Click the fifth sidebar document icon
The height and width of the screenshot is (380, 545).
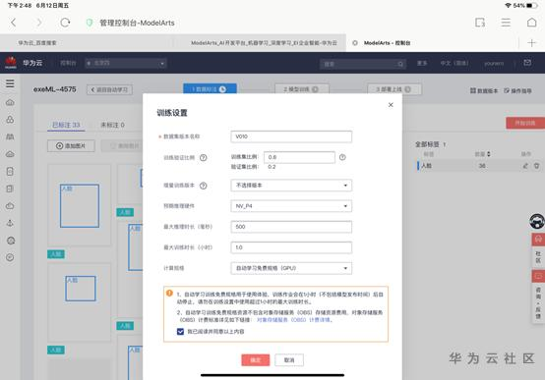point(10,171)
